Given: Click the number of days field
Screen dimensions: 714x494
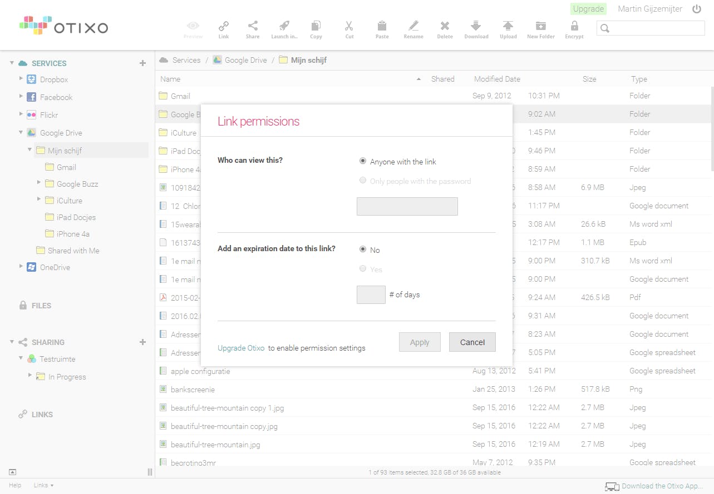Looking at the screenshot, I should click(x=371, y=295).
